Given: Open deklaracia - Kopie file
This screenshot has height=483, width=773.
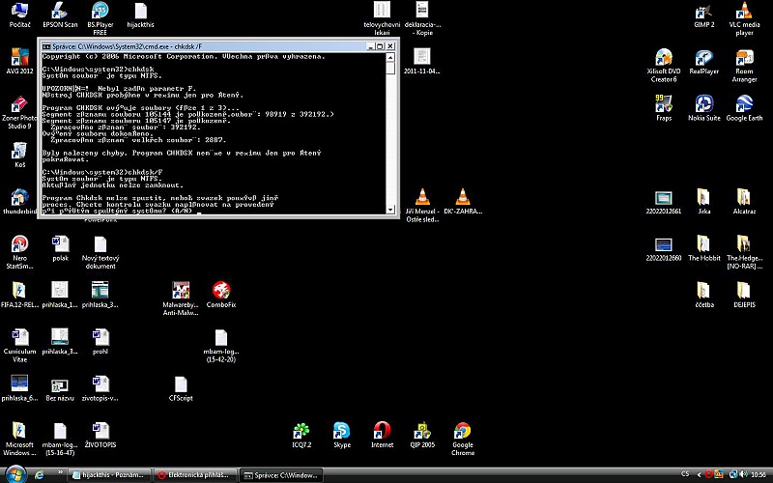Looking at the screenshot, I should [422, 18].
